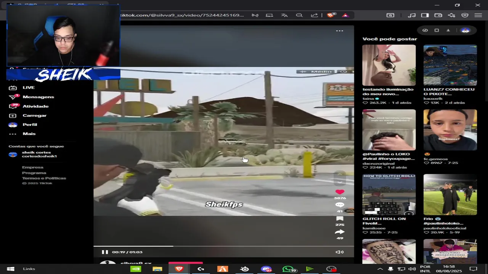Click the coin icon in the top-right pill

coord(425,30)
